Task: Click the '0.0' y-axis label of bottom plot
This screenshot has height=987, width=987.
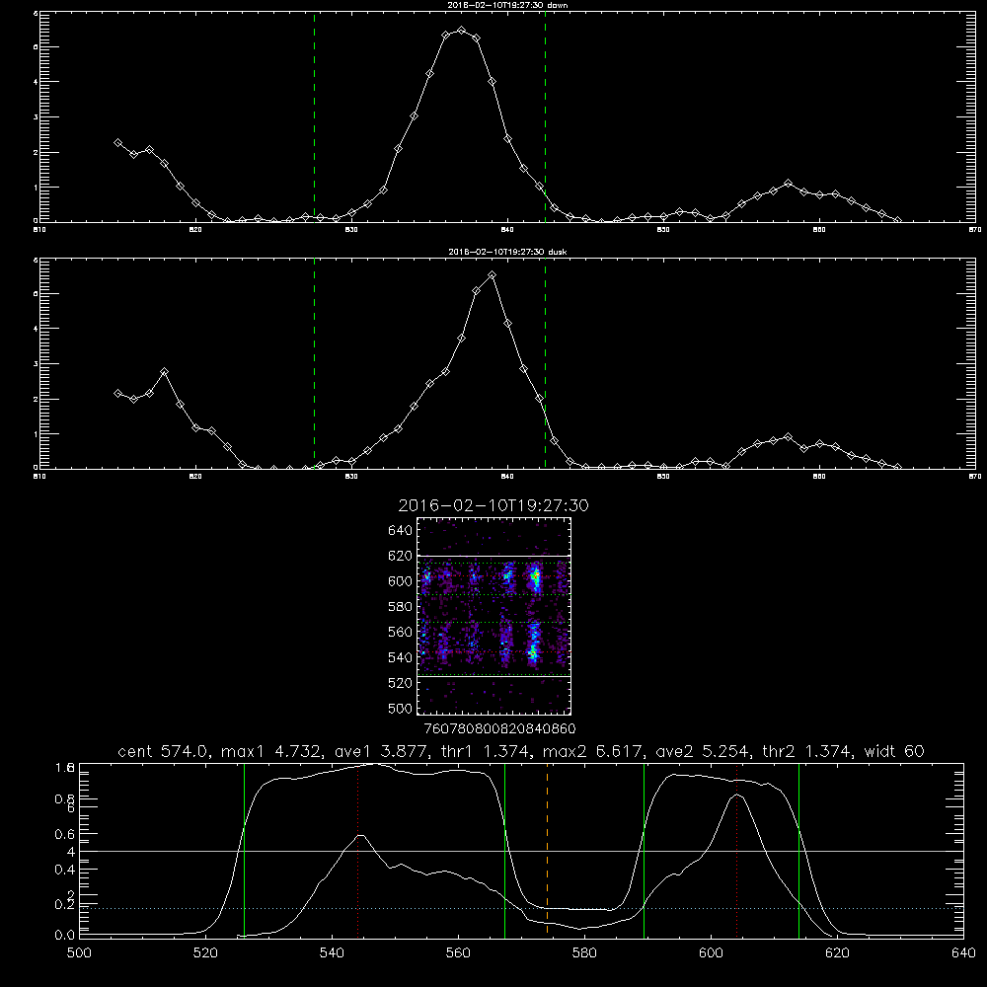Action: click(64, 936)
